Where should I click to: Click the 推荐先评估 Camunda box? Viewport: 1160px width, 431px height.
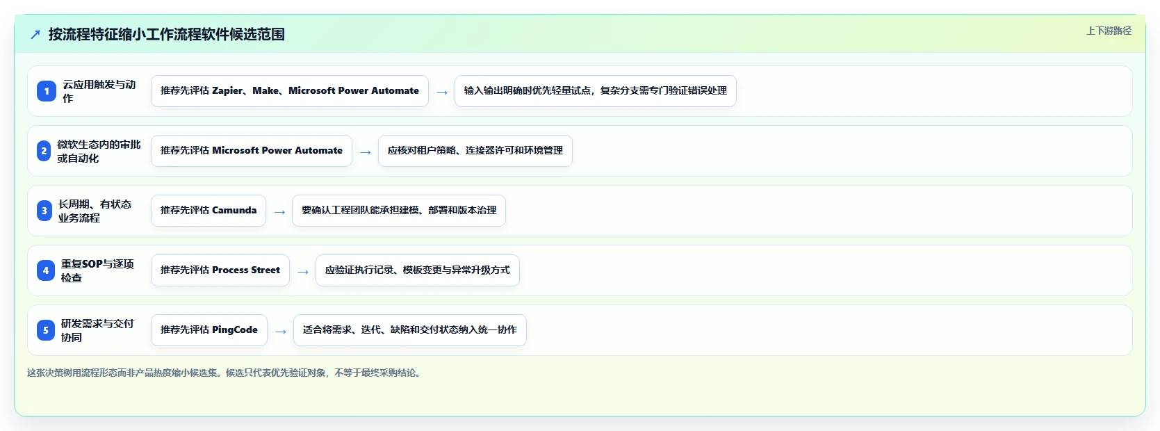[209, 211]
